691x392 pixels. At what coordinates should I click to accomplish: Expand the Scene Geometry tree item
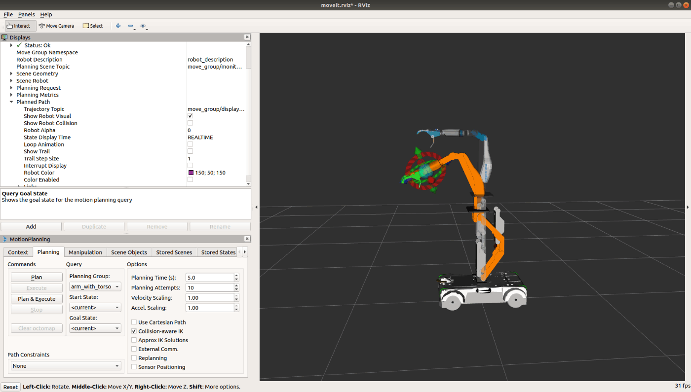(11, 73)
